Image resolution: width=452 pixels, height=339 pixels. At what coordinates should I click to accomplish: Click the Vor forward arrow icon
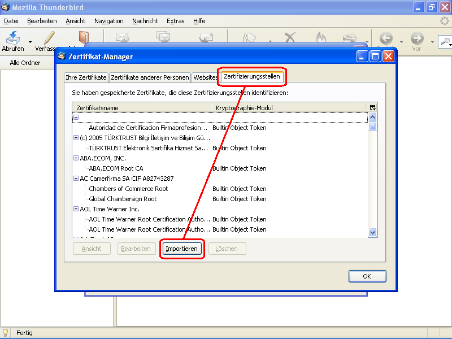tap(417, 38)
